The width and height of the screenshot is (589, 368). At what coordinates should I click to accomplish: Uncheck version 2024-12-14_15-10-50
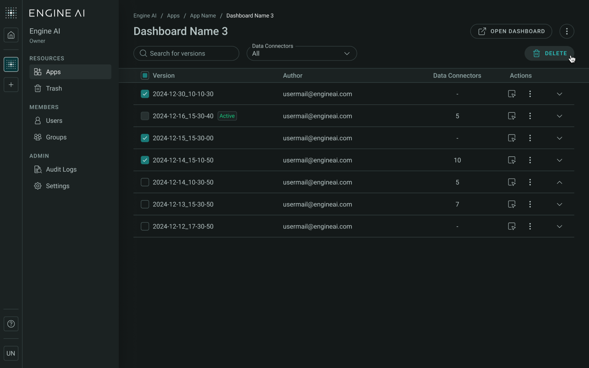145,160
